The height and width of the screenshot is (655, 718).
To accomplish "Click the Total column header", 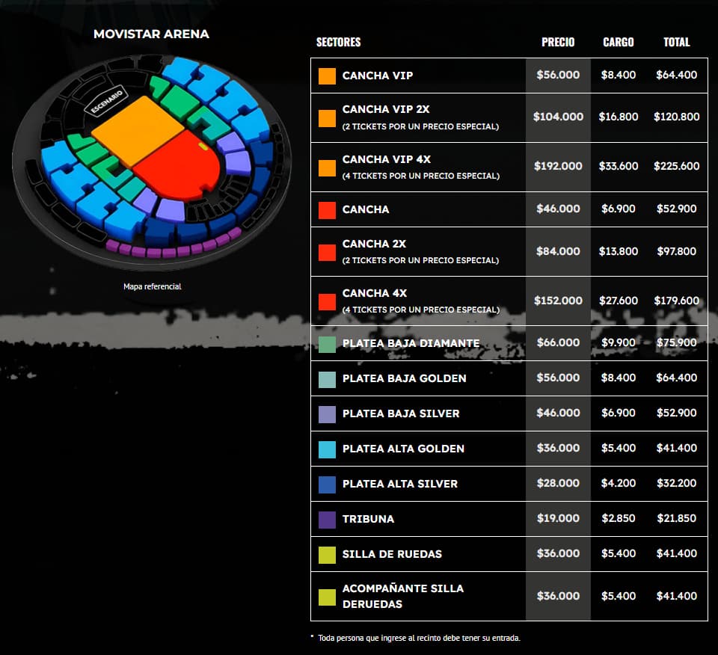I will [676, 43].
